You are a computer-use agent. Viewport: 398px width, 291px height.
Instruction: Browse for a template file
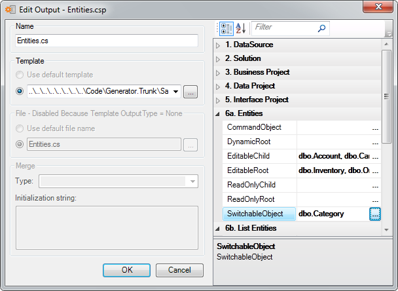190,92
